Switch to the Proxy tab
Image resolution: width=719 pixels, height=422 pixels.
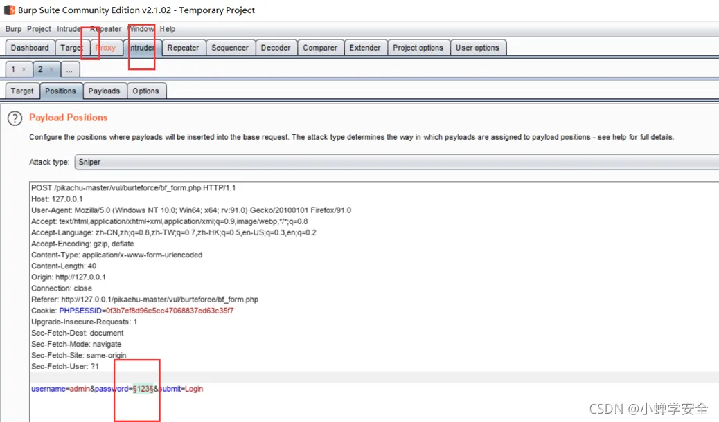106,48
